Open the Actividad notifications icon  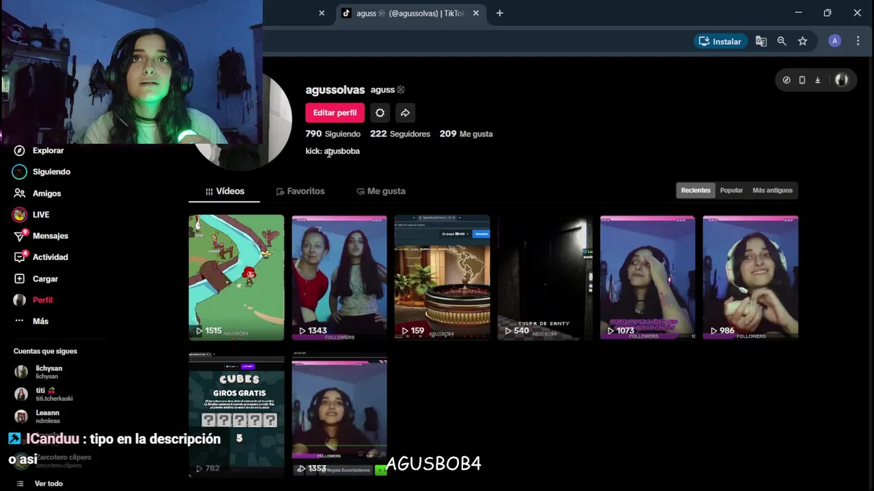click(x=20, y=257)
